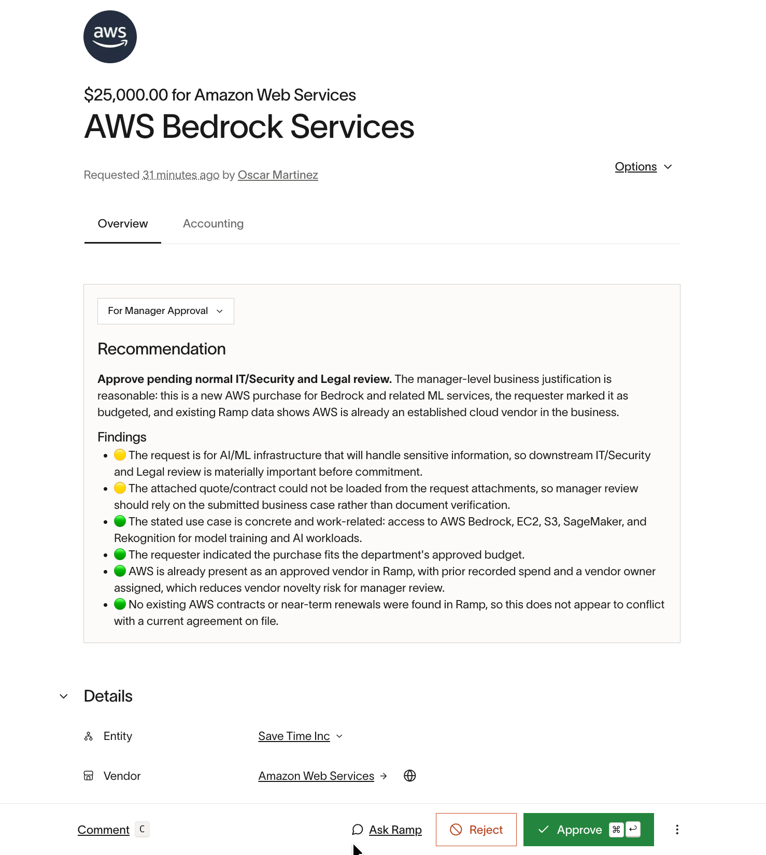
Task: Click the C shortcut key badge by Comment
Action: 142,829
